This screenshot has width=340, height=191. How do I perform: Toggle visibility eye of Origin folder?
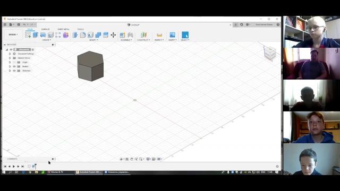(14, 62)
